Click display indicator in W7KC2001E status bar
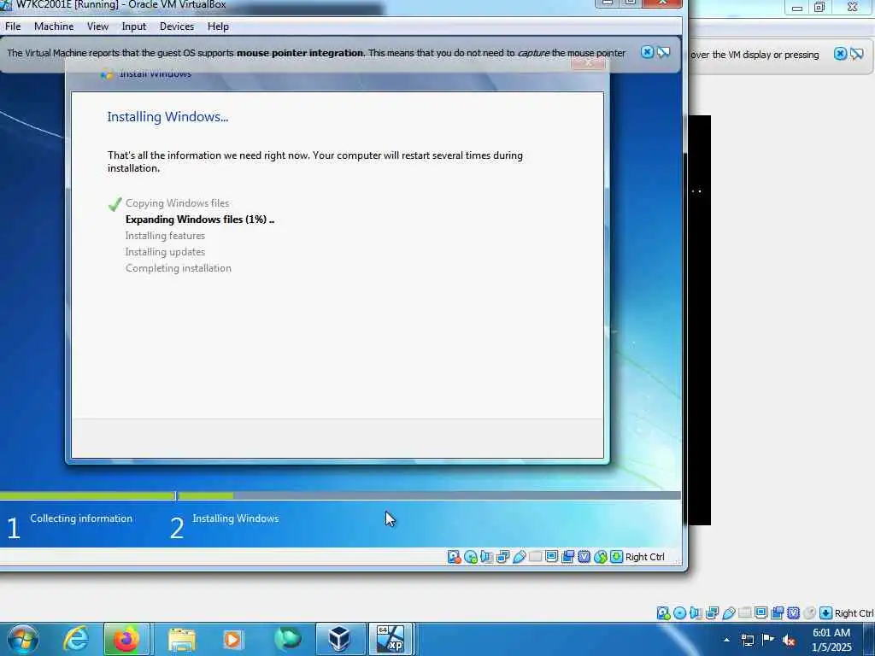The image size is (875, 656). (551, 557)
